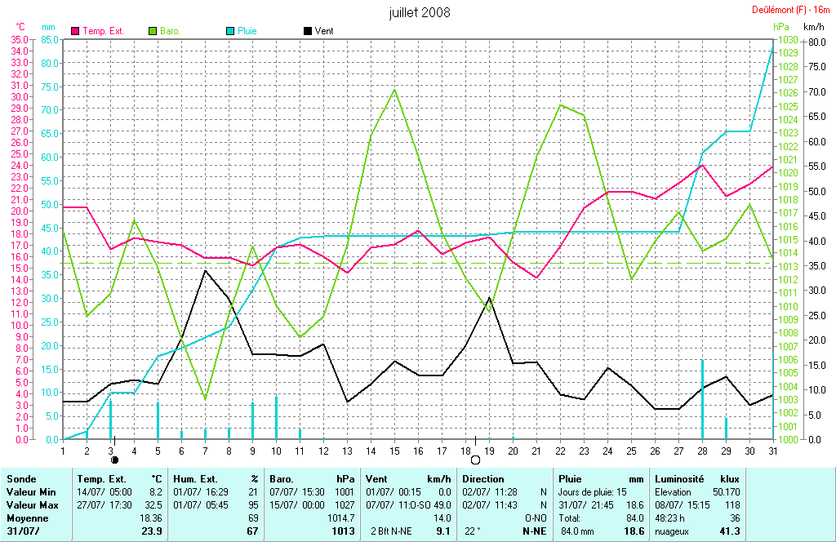Click the 'Direction' column header
Screen dimensions: 836x542
[x=483, y=479]
